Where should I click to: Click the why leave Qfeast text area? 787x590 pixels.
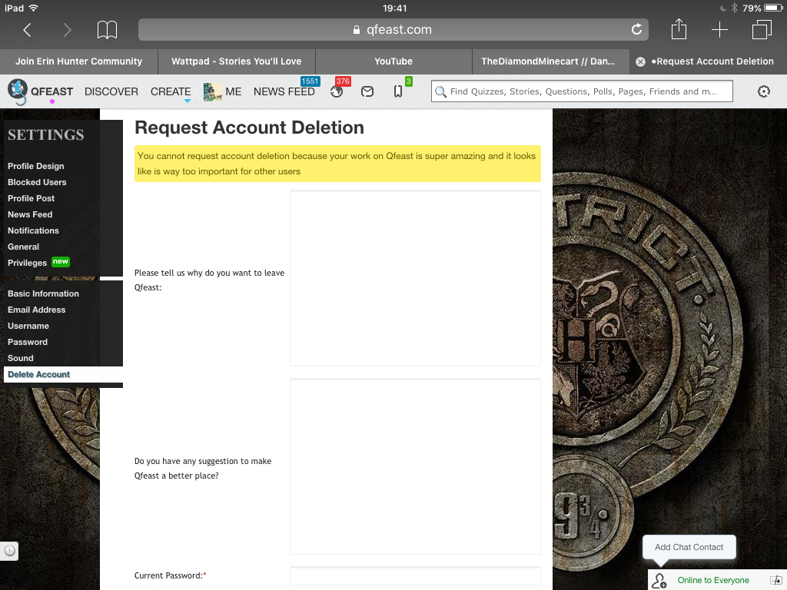pyautogui.click(x=415, y=278)
